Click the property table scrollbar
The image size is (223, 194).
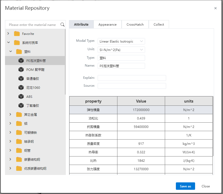tap(213, 126)
